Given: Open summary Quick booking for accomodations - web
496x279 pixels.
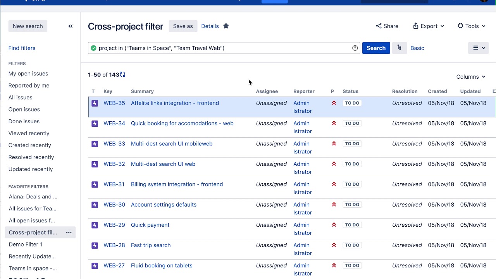Looking at the screenshot, I should tap(182, 123).
